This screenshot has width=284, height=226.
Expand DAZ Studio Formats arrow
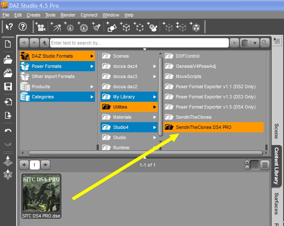(92, 56)
